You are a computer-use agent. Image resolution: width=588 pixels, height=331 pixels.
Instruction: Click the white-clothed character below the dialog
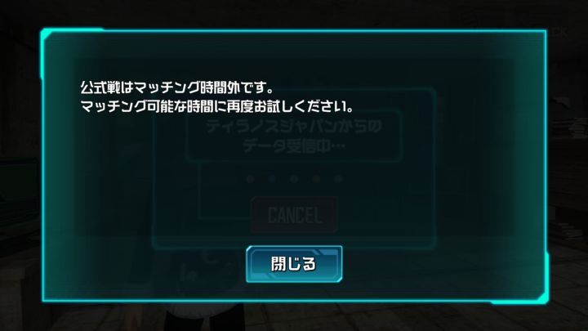pyautogui.click(x=204, y=315)
